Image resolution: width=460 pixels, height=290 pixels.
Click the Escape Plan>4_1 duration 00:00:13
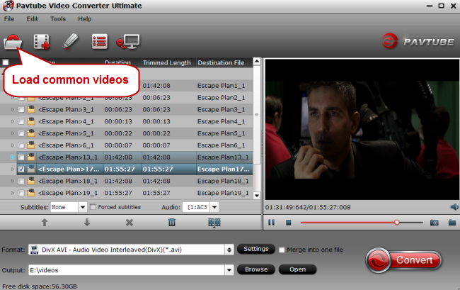pos(118,121)
